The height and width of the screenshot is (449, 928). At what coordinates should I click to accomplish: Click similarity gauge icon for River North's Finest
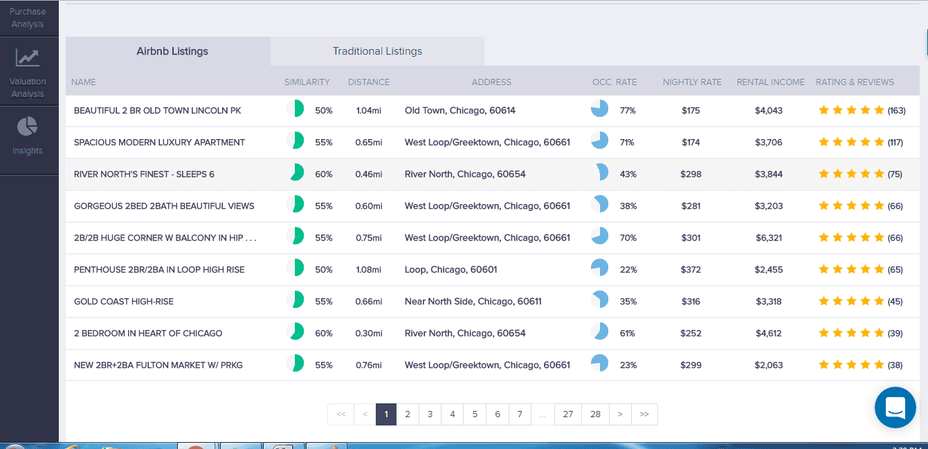(295, 173)
